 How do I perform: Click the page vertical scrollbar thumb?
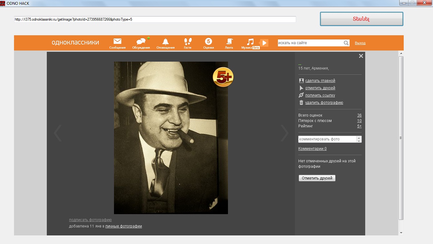401,138
